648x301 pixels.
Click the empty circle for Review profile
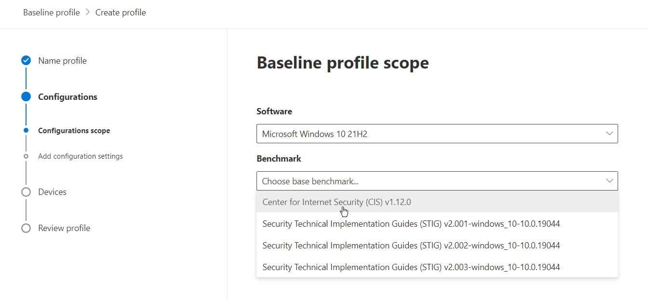coord(26,228)
